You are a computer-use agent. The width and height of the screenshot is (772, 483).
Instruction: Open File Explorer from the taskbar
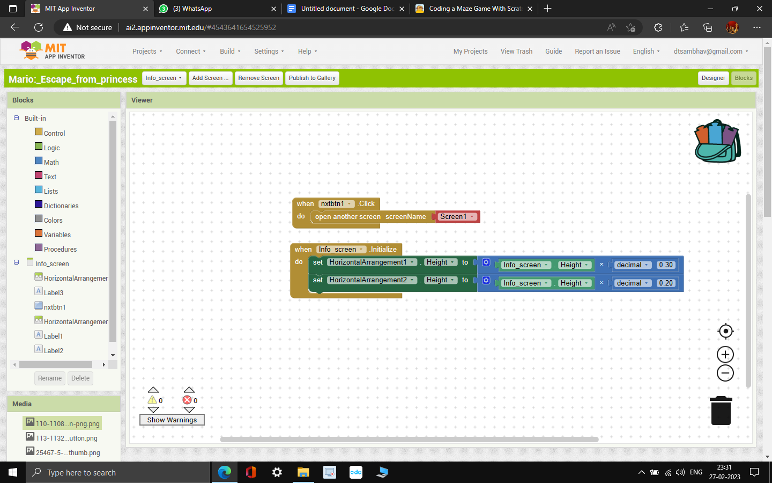pyautogui.click(x=303, y=472)
